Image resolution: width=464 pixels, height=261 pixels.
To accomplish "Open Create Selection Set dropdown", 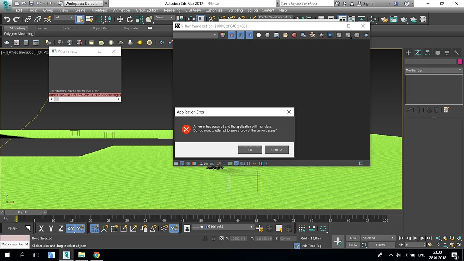I will pos(275,17).
